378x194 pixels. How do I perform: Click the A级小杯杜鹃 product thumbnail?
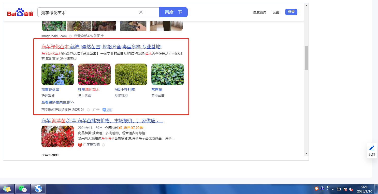(x=131, y=74)
